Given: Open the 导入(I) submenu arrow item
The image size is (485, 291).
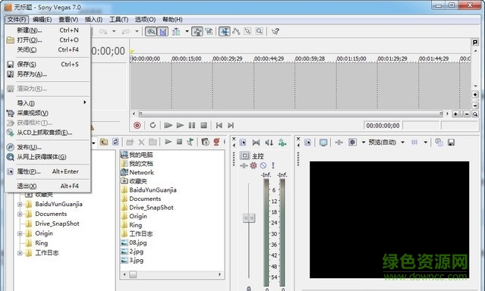Looking at the screenshot, I should [x=48, y=103].
